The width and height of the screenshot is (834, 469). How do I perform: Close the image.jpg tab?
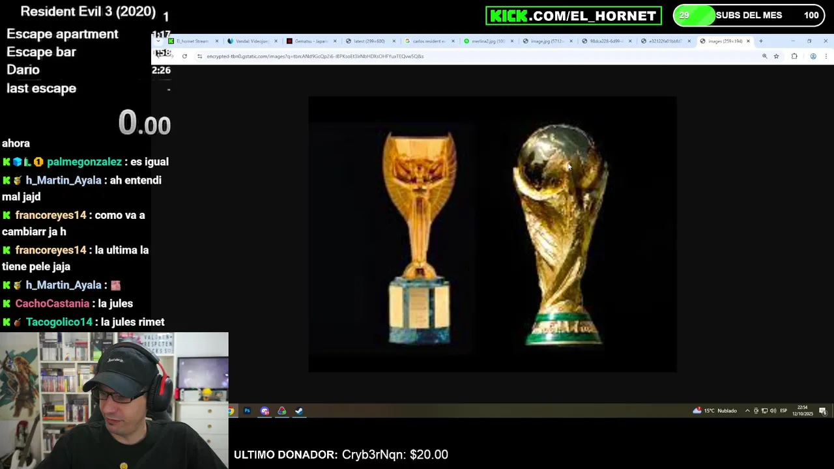pos(571,41)
